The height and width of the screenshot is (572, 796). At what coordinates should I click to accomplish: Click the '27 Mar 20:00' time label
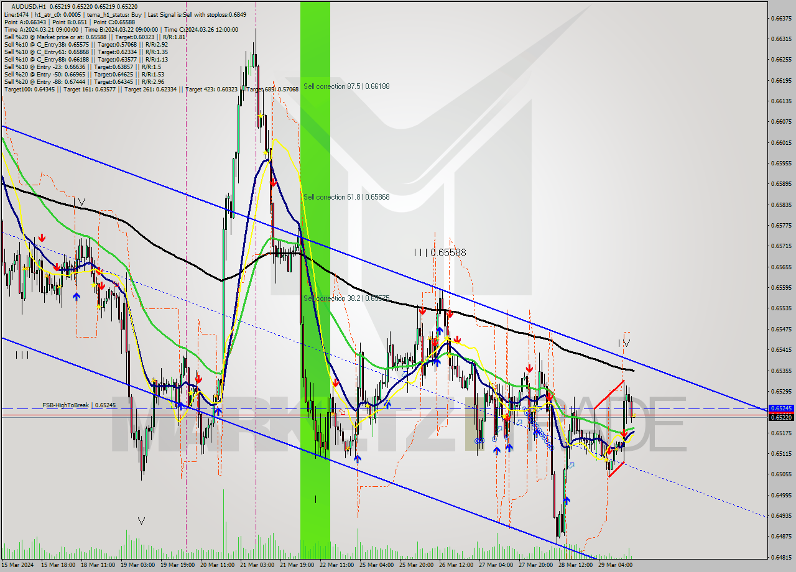pyautogui.click(x=536, y=565)
